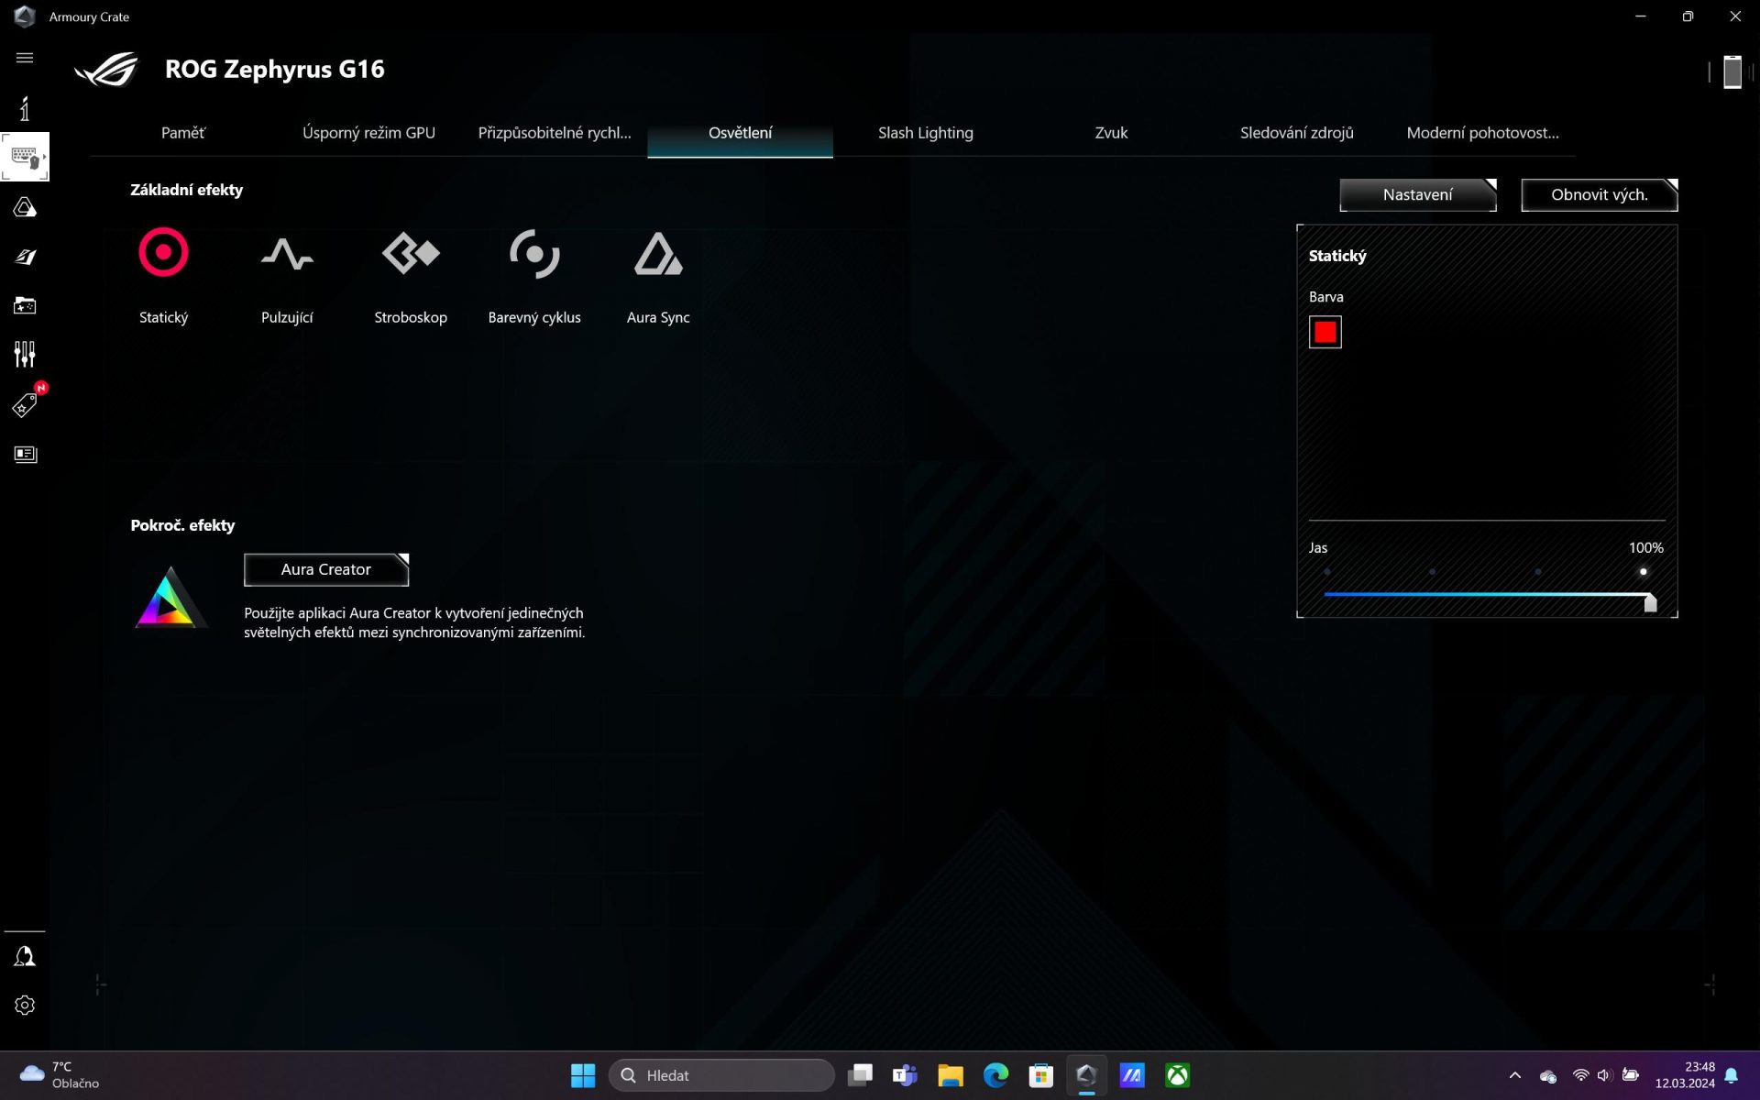Image resolution: width=1760 pixels, height=1100 pixels.
Task: Open Microsoft Teams from taskbar
Action: tap(905, 1075)
